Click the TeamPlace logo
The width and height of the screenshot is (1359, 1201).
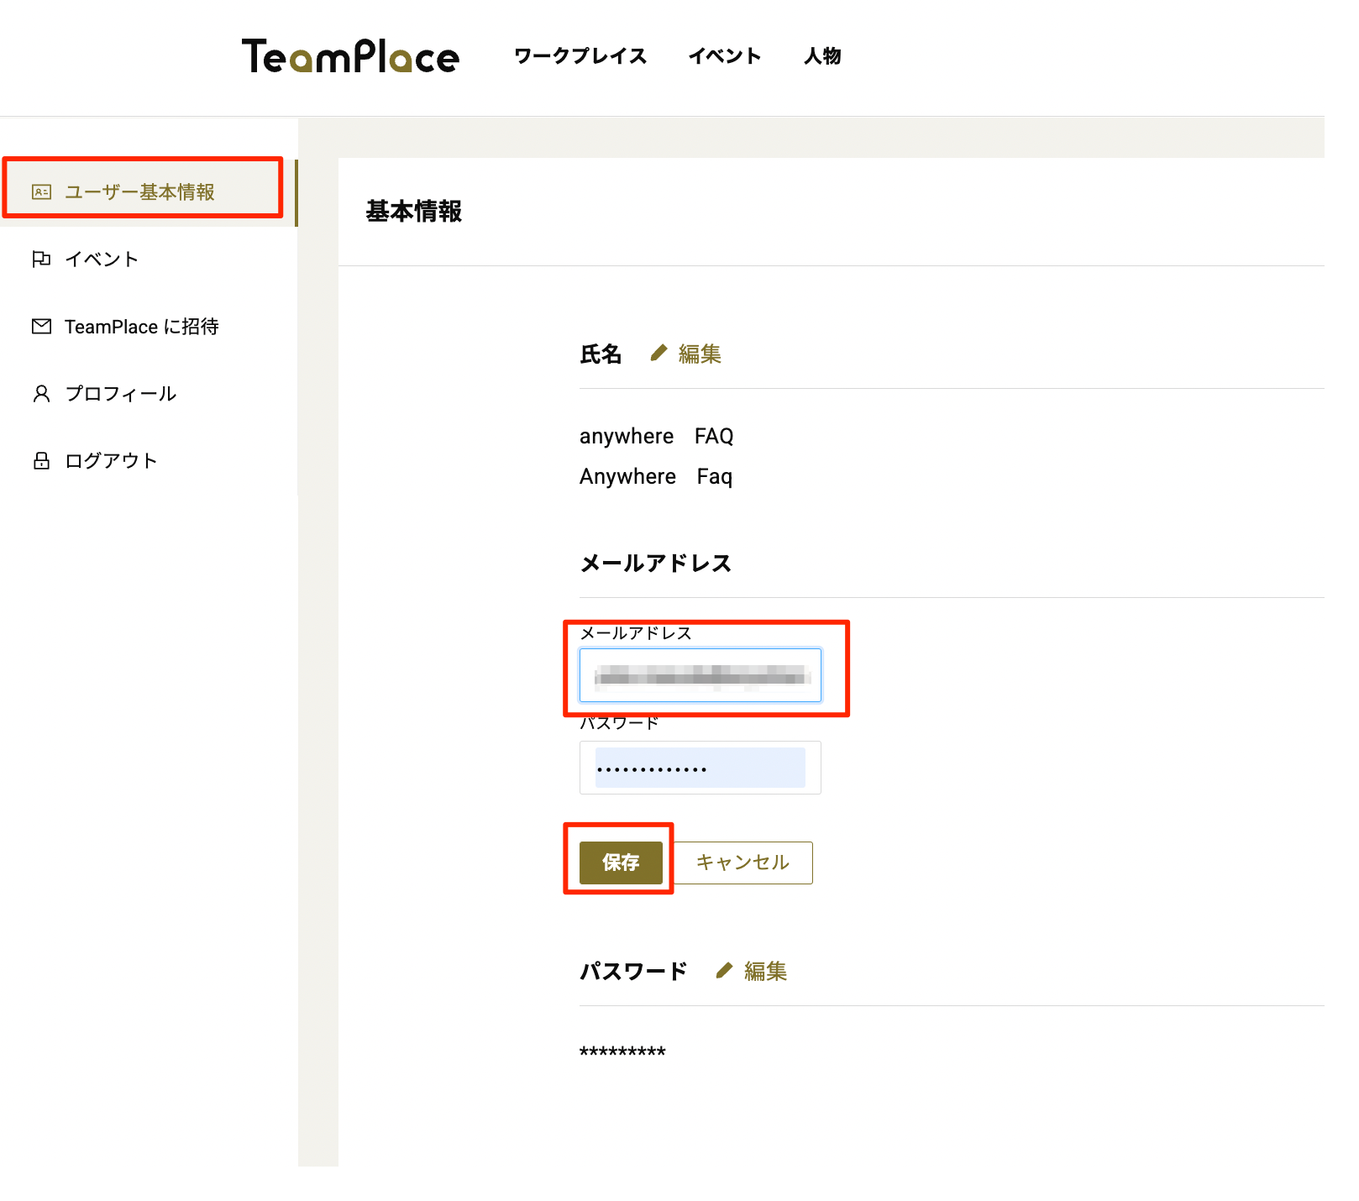tap(350, 56)
